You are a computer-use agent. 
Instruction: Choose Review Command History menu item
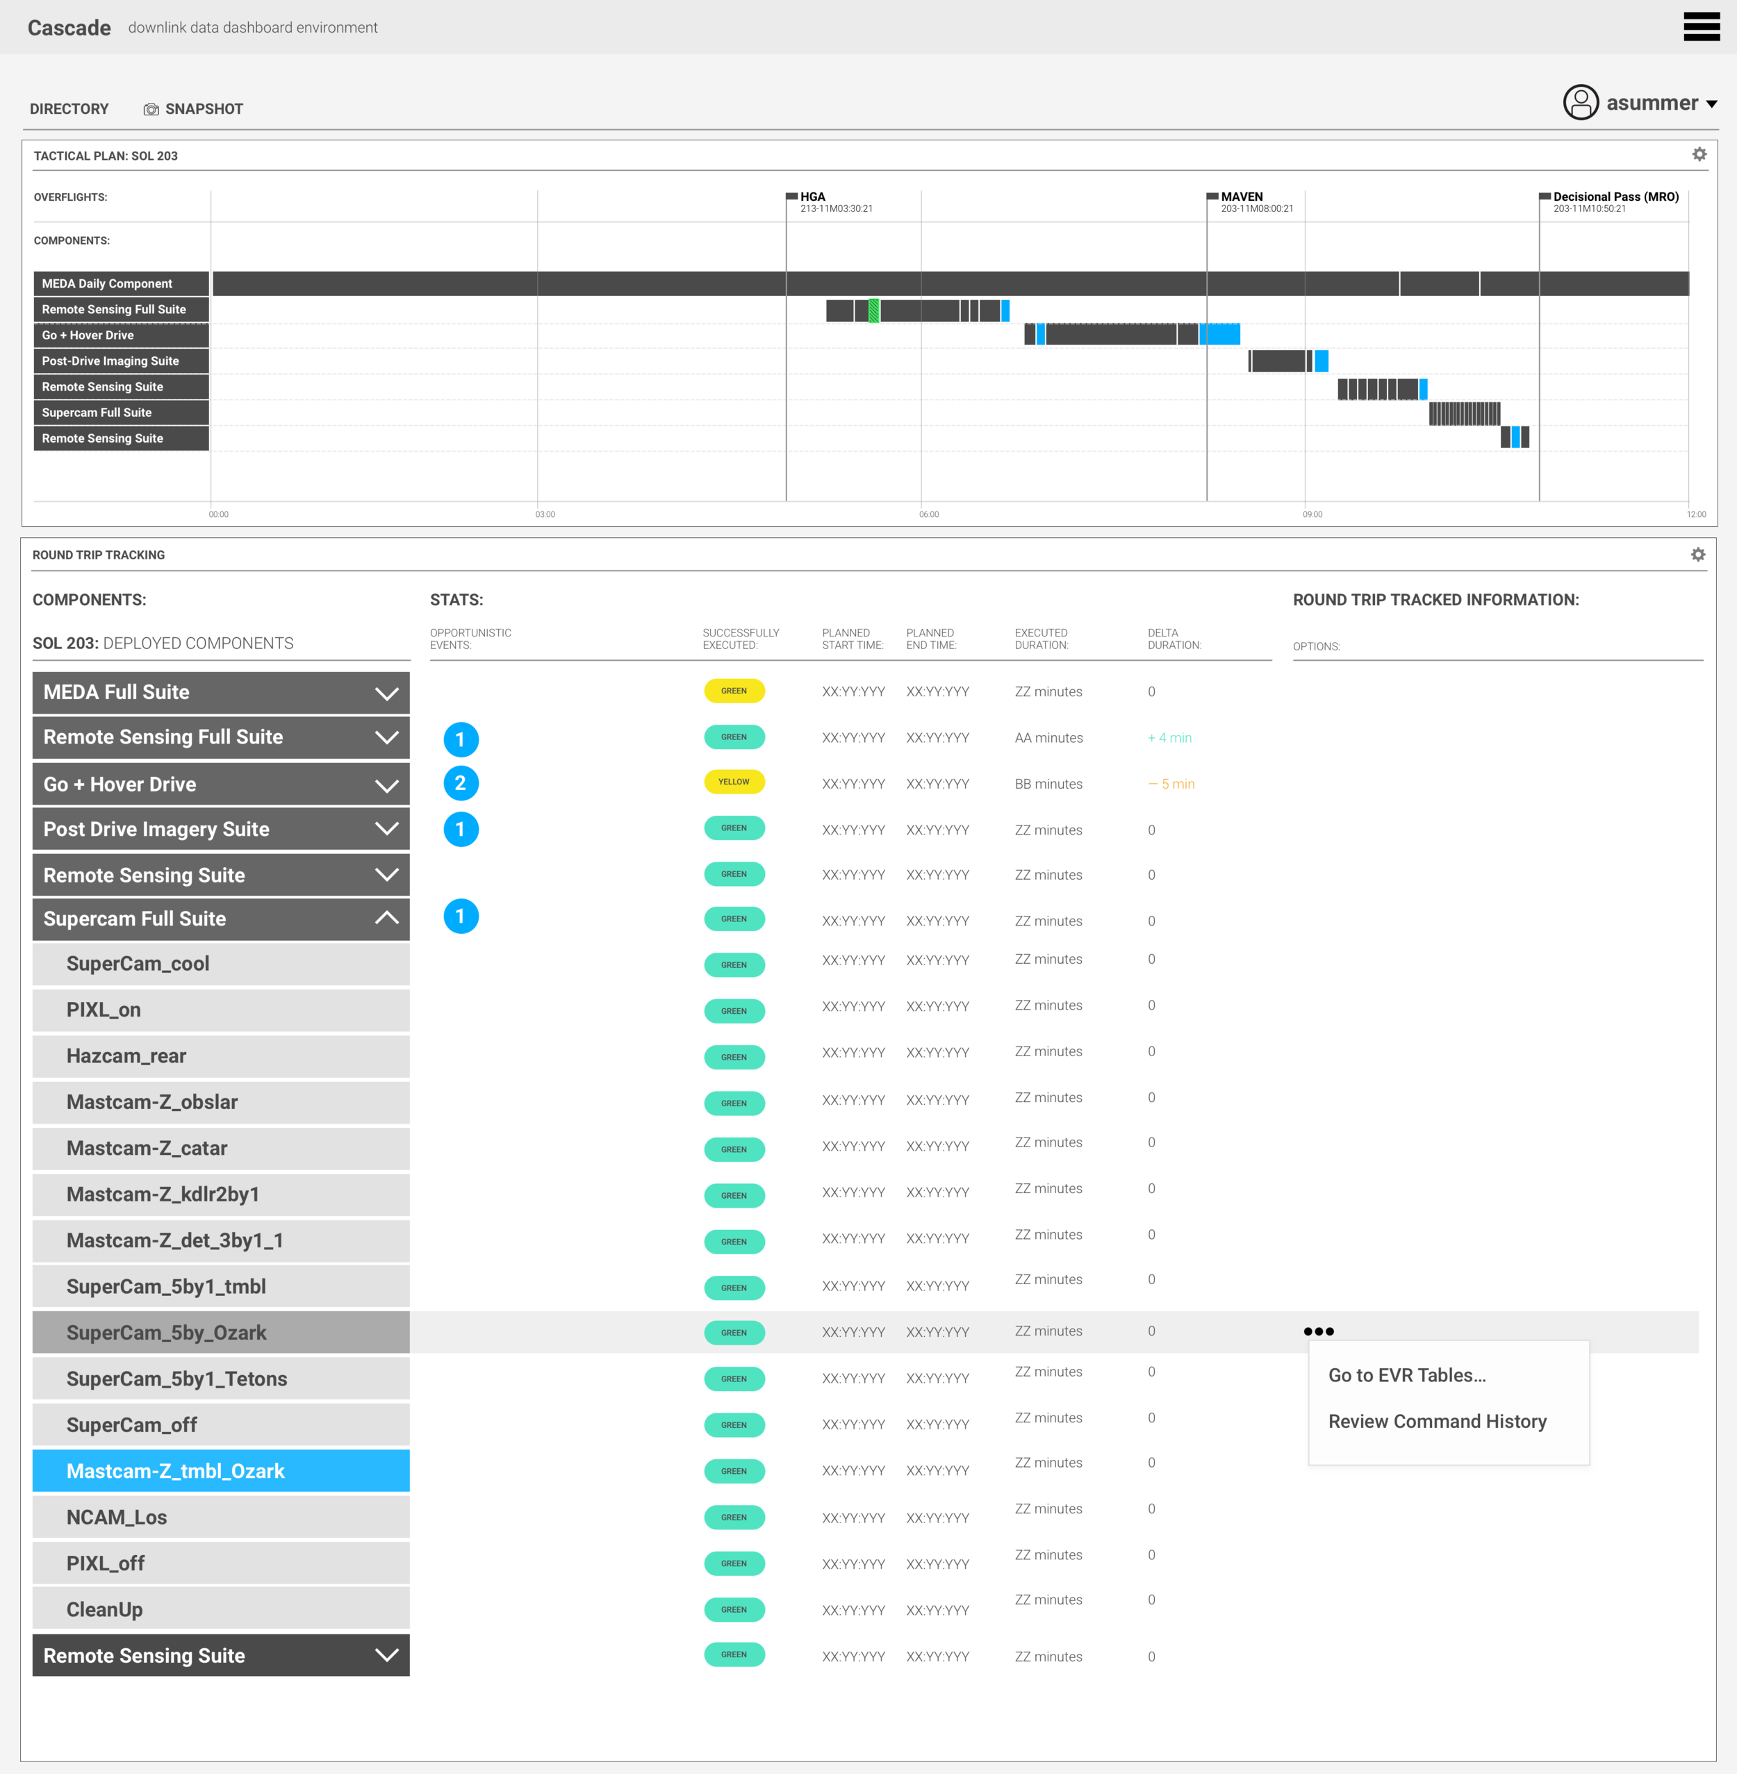point(1437,1422)
